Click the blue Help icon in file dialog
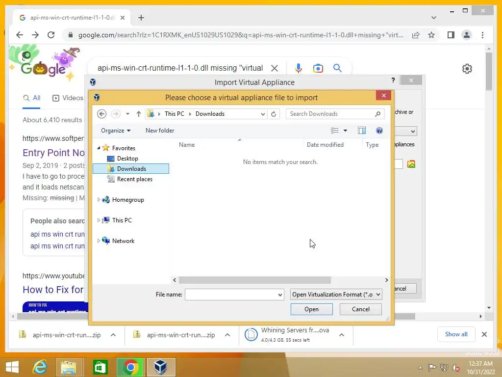This screenshot has height=377, width=502. pos(379,131)
